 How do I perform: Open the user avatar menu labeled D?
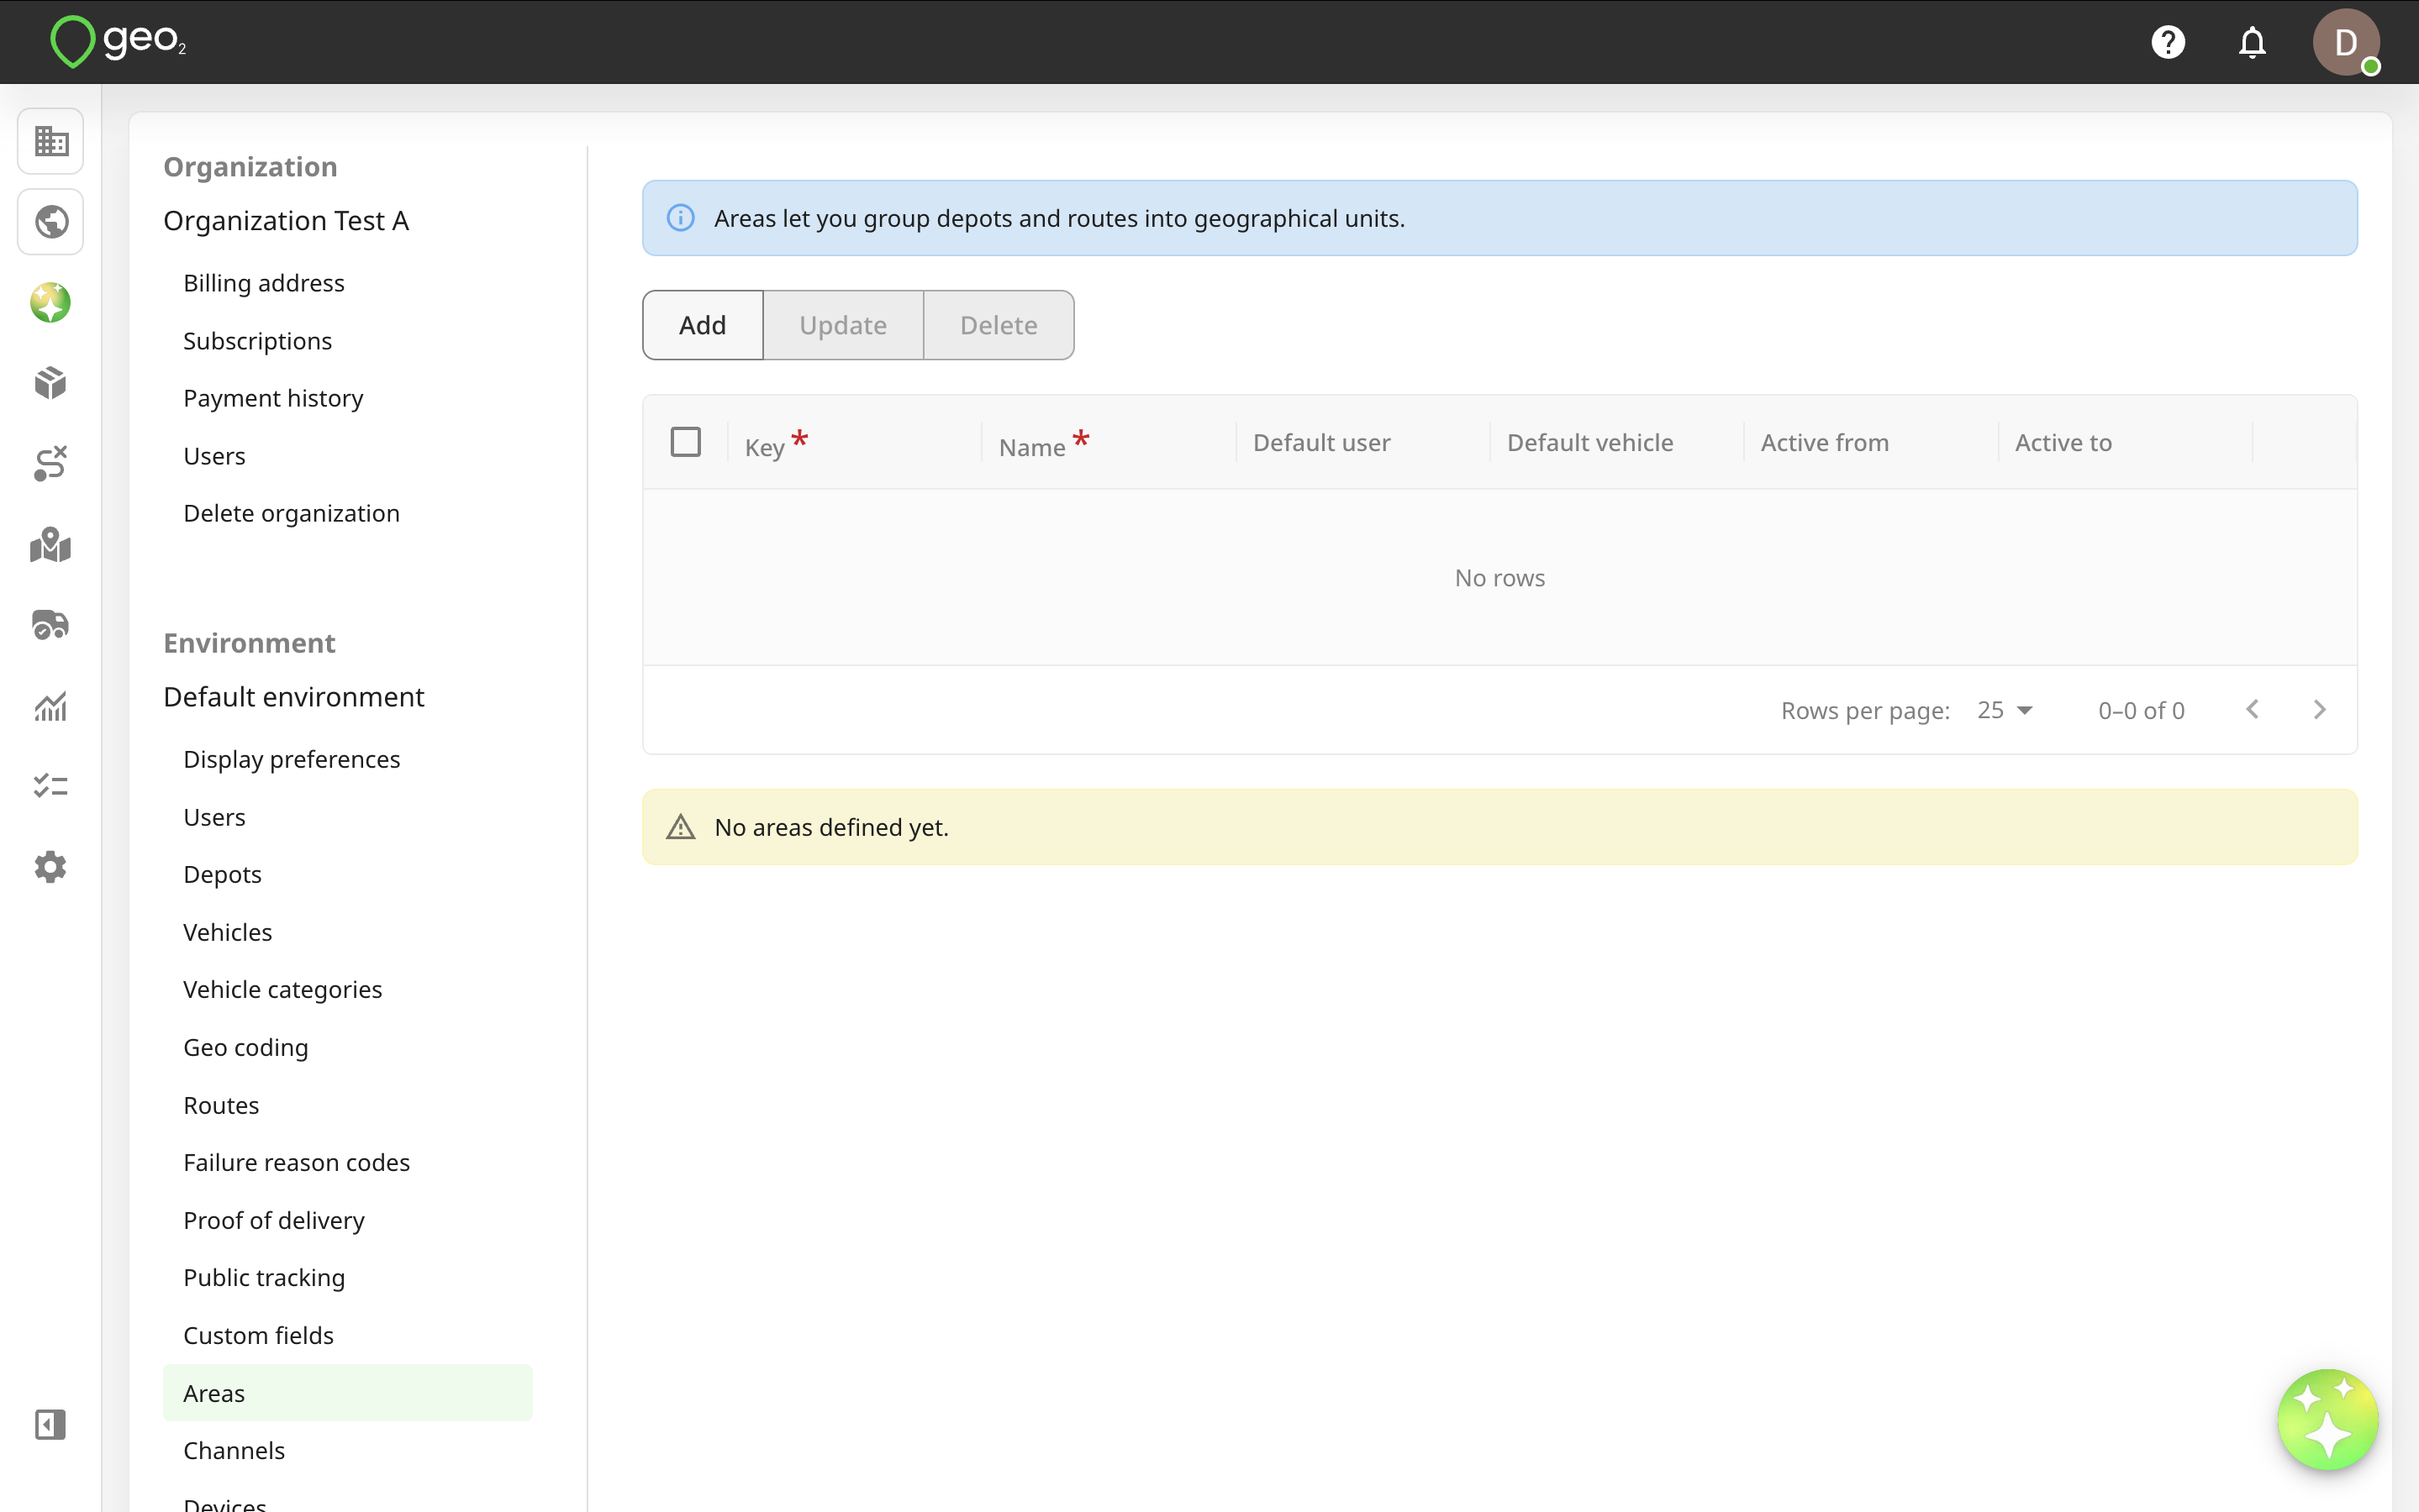click(2345, 42)
